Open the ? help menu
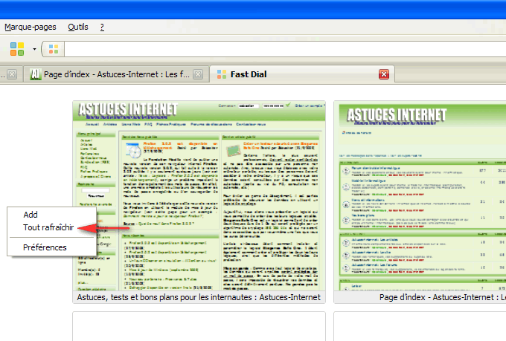The image size is (506, 341). pos(102,27)
